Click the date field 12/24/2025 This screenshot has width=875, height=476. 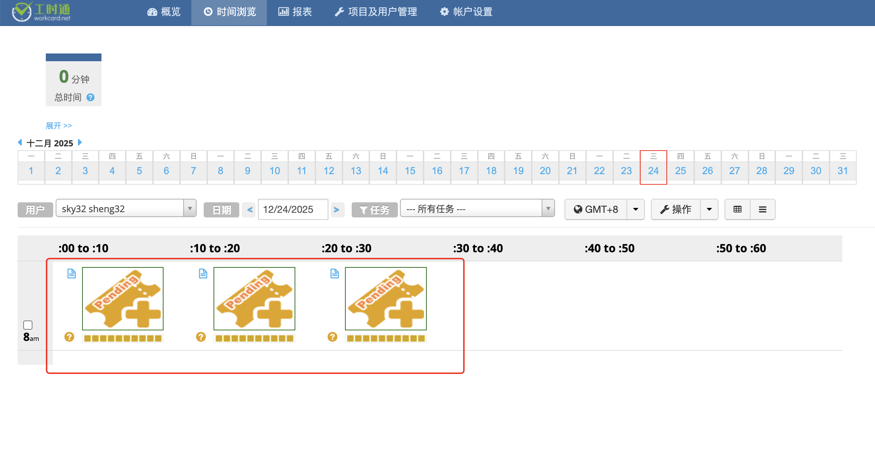pos(292,209)
